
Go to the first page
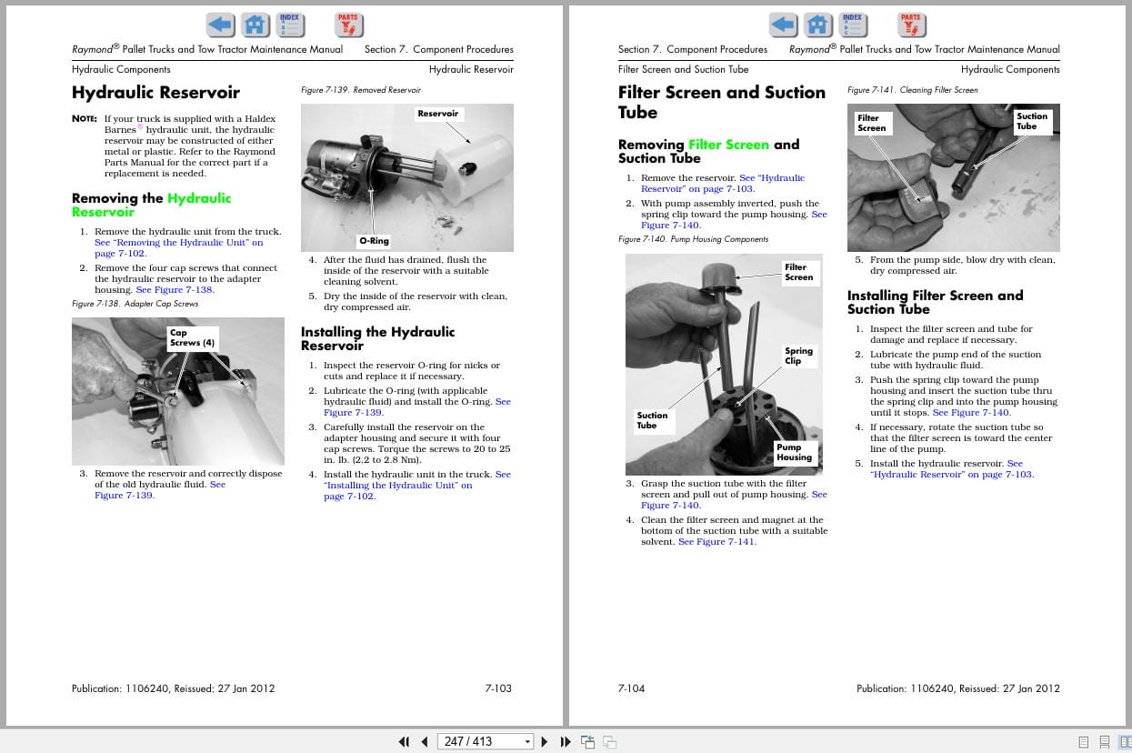click(x=405, y=741)
